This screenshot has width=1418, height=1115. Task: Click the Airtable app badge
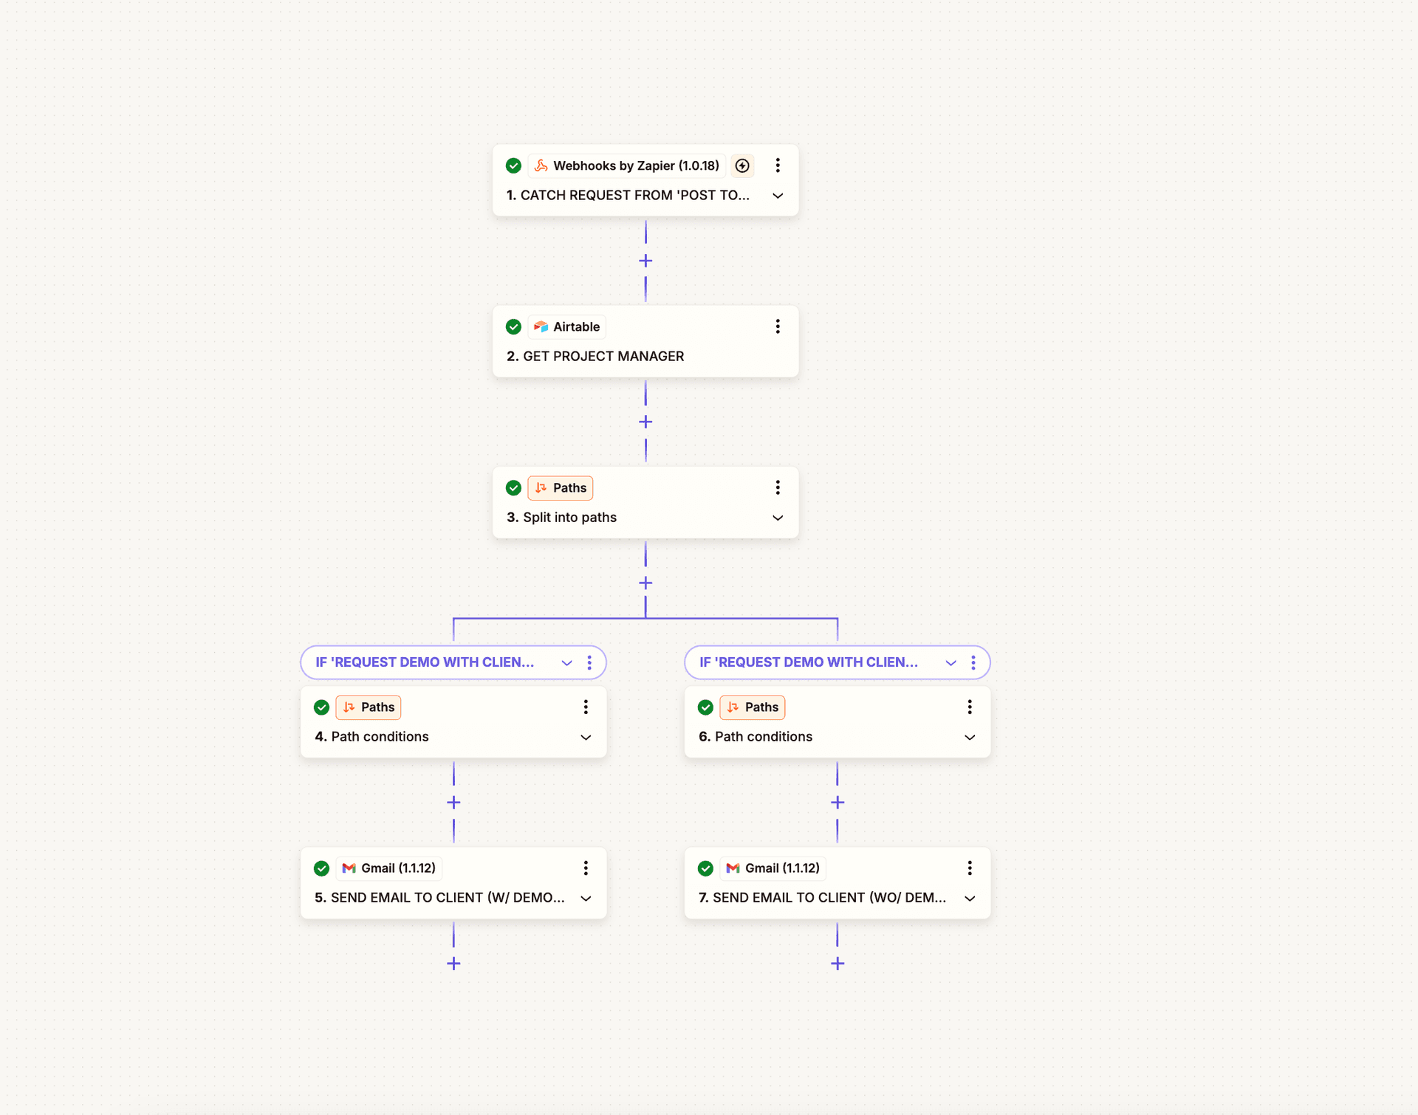[x=567, y=326]
